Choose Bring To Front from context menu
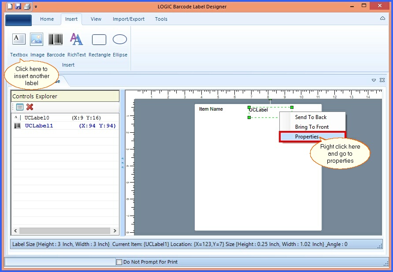The image size is (393, 272). (x=312, y=127)
